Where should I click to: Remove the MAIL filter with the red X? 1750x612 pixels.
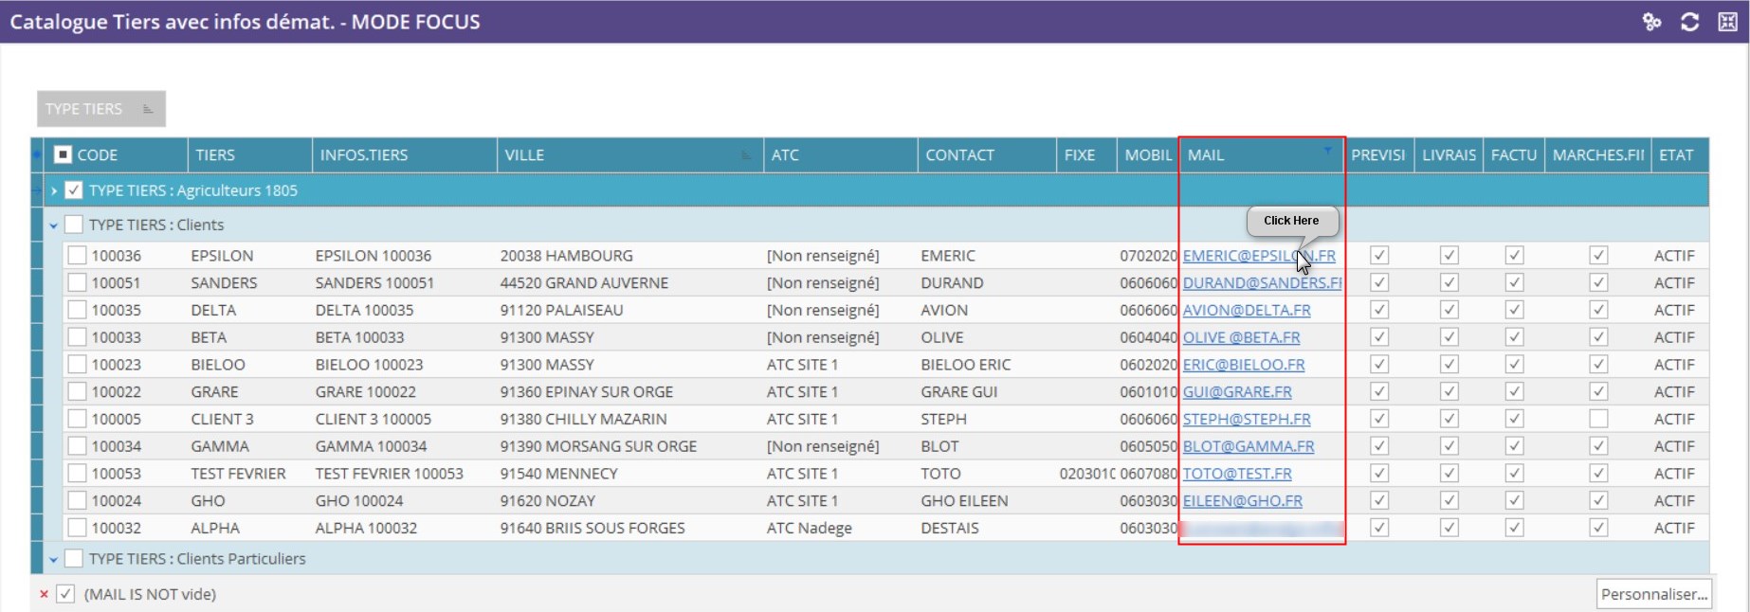tap(44, 594)
